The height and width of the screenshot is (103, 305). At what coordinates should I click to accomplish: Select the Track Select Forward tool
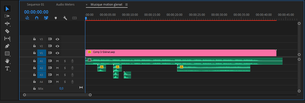pos(7,16)
